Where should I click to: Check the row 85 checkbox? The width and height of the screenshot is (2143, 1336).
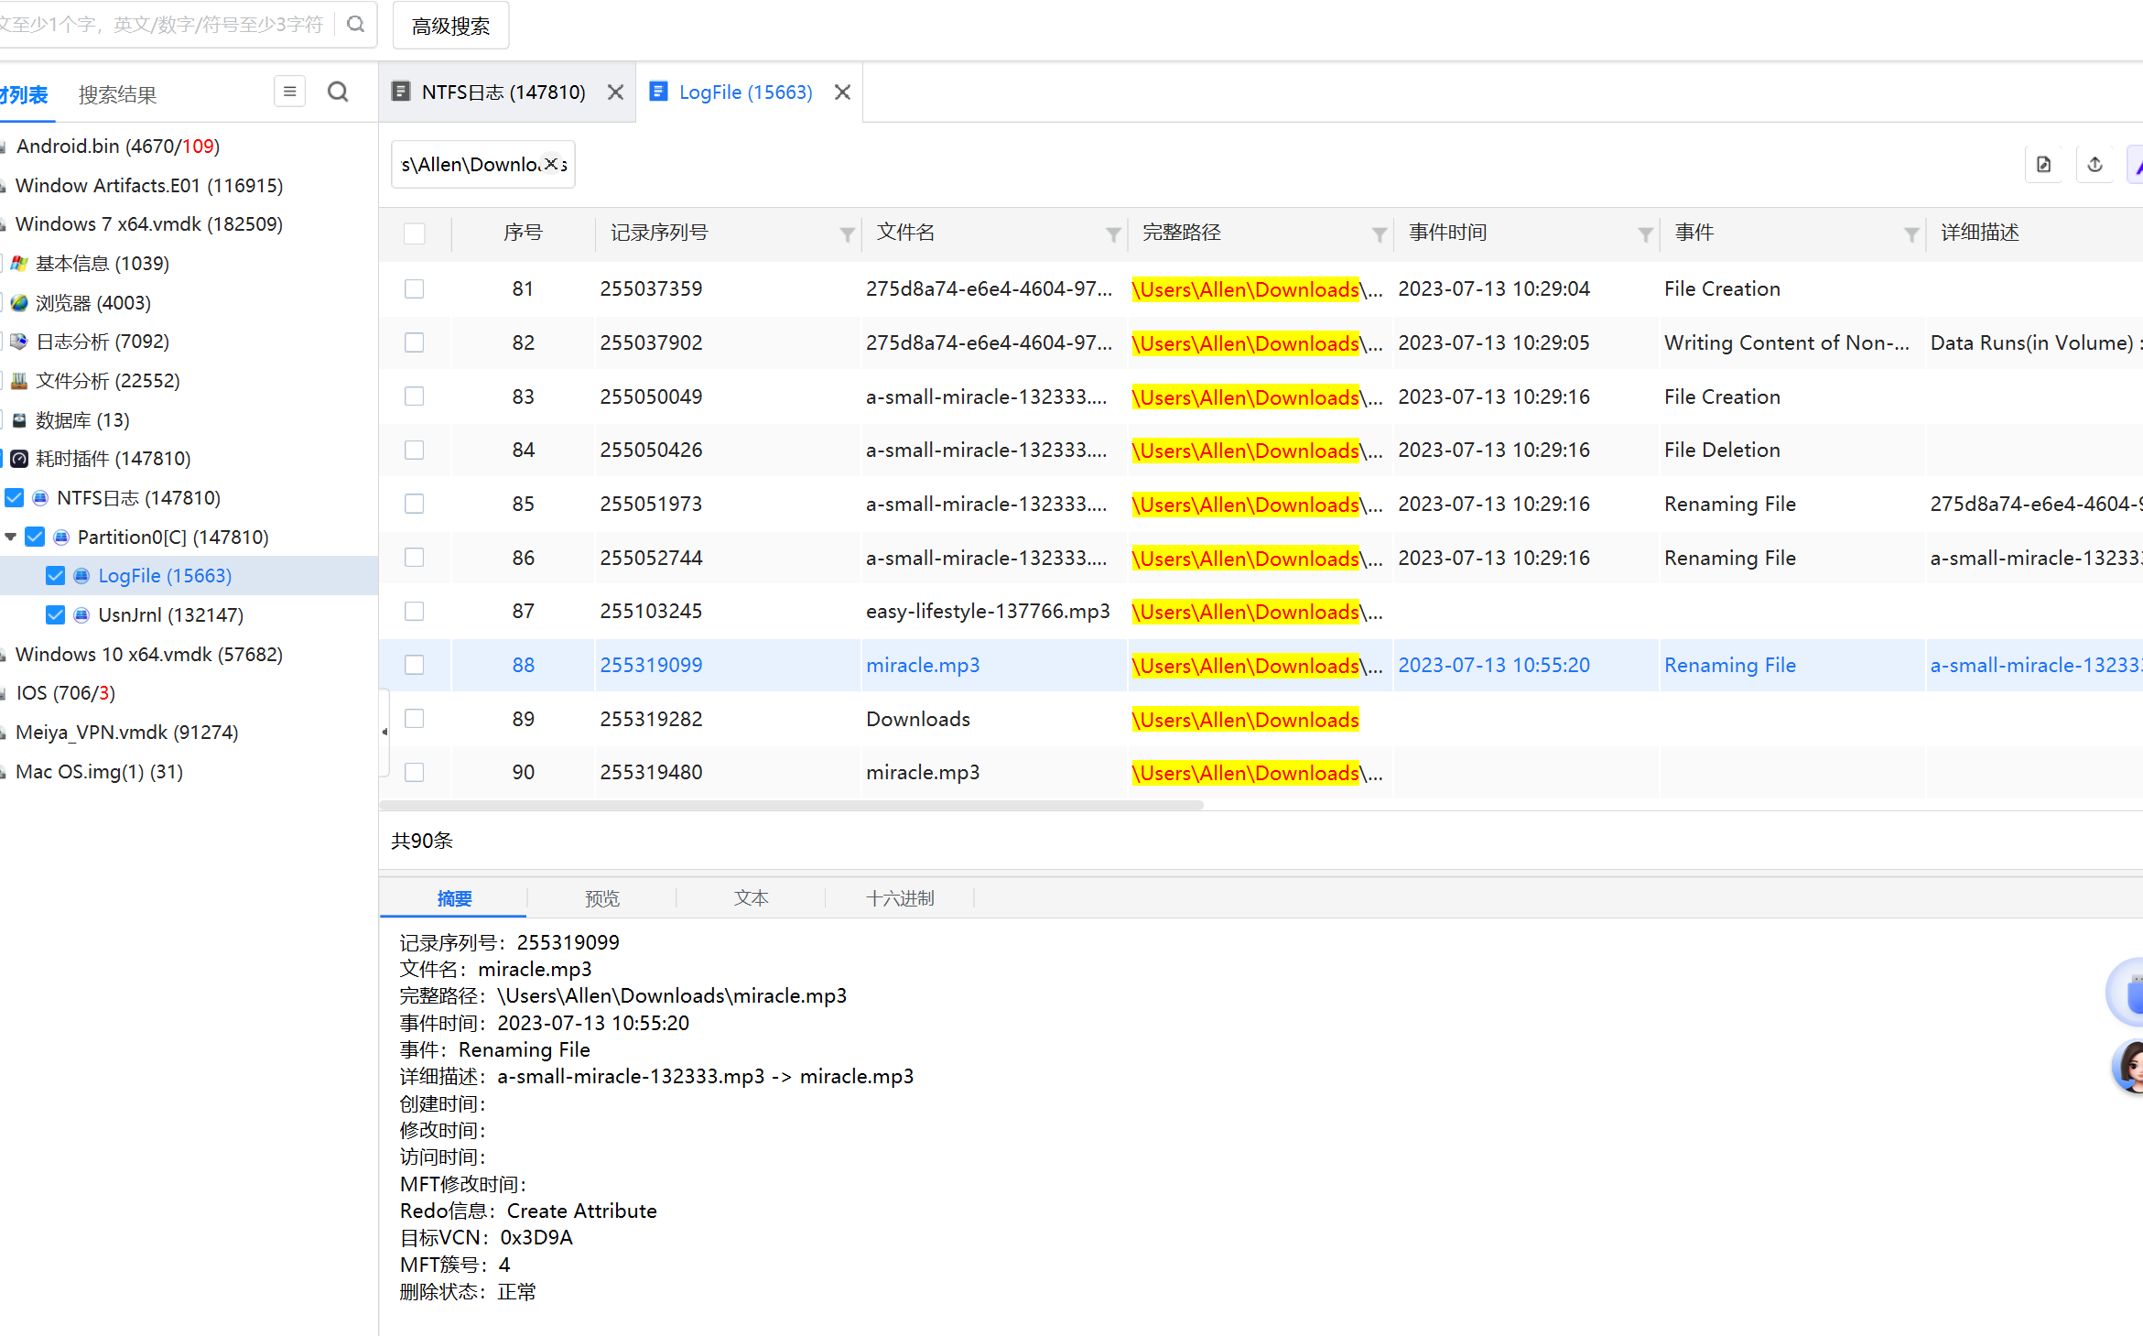point(415,504)
